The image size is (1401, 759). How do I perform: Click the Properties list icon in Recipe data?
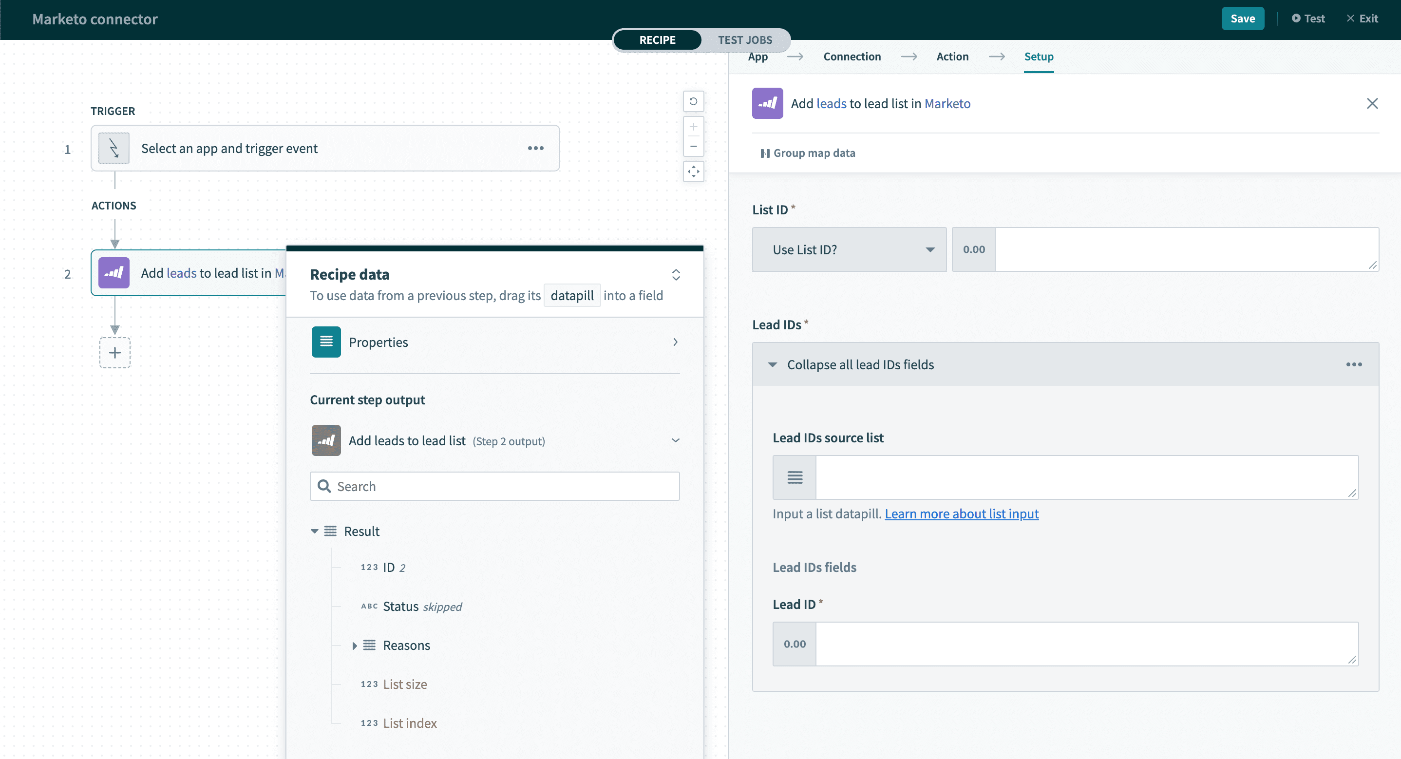pos(326,342)
